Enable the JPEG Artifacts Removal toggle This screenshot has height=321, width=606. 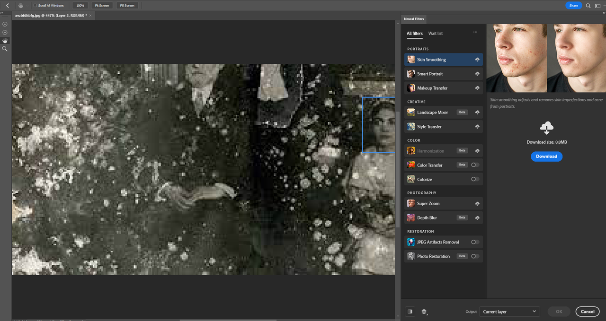[x=475, y=242]
